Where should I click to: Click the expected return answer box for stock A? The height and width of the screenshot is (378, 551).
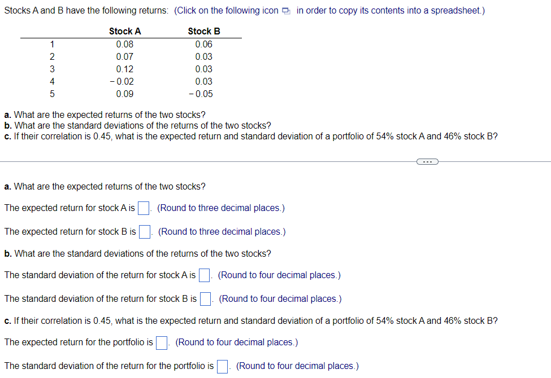pyautogui.click(x=143, y=208)
